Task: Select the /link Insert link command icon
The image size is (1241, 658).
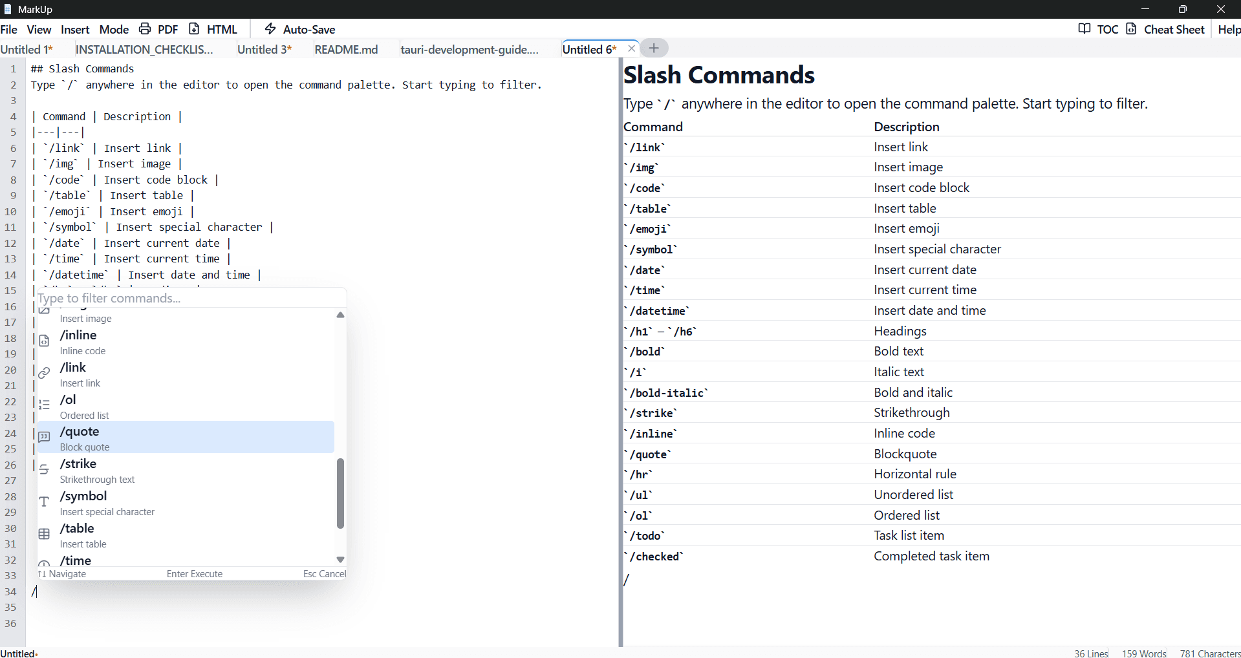Action: coord(44,372)
